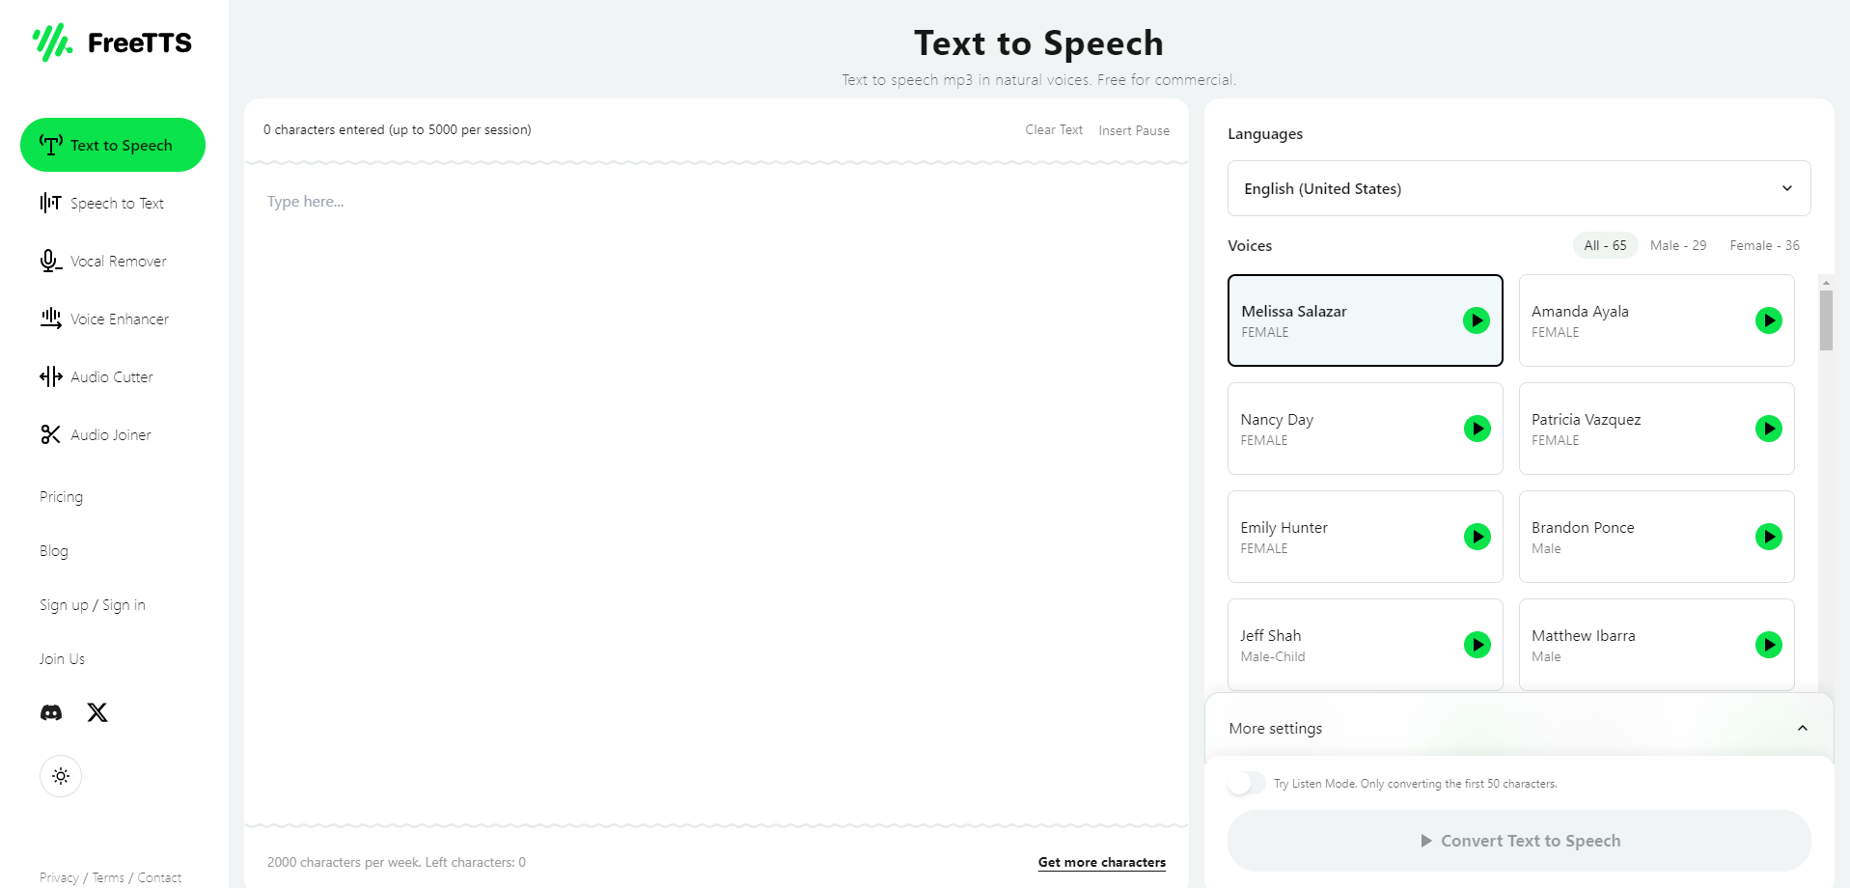Collapse the More settings panel
The width and height of the screenshot is (1850, 888).
[1802, 729]
